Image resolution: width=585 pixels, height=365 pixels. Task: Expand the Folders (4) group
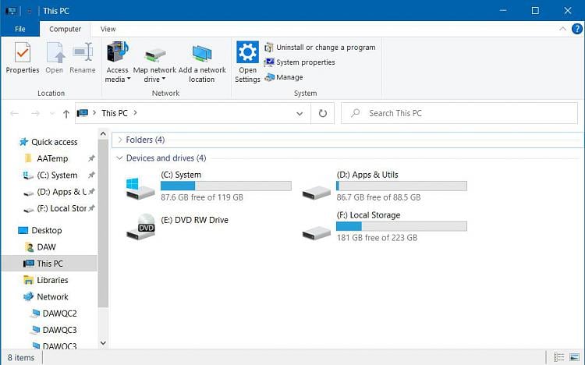coord(120,140)
